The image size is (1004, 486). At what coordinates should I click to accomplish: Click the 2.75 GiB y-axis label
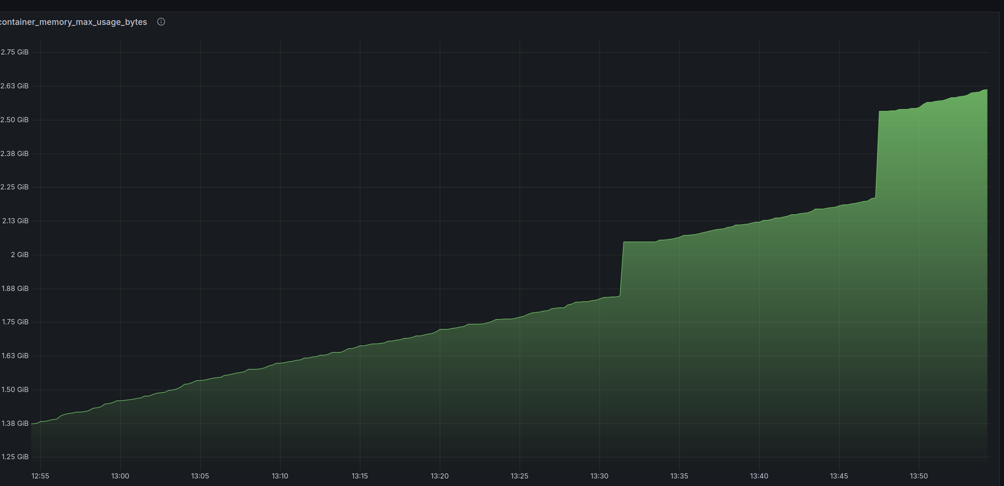click(15, 52)
